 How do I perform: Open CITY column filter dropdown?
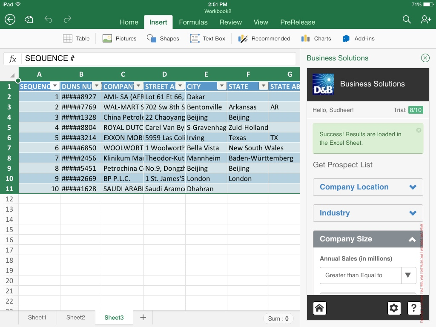pos(222,86)
